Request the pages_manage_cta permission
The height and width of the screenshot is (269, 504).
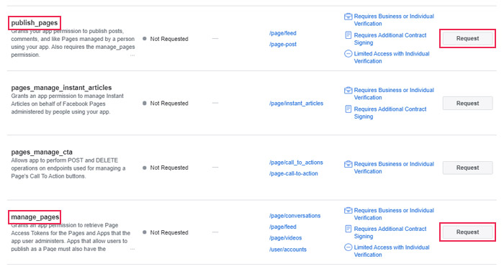coord(467,168)
